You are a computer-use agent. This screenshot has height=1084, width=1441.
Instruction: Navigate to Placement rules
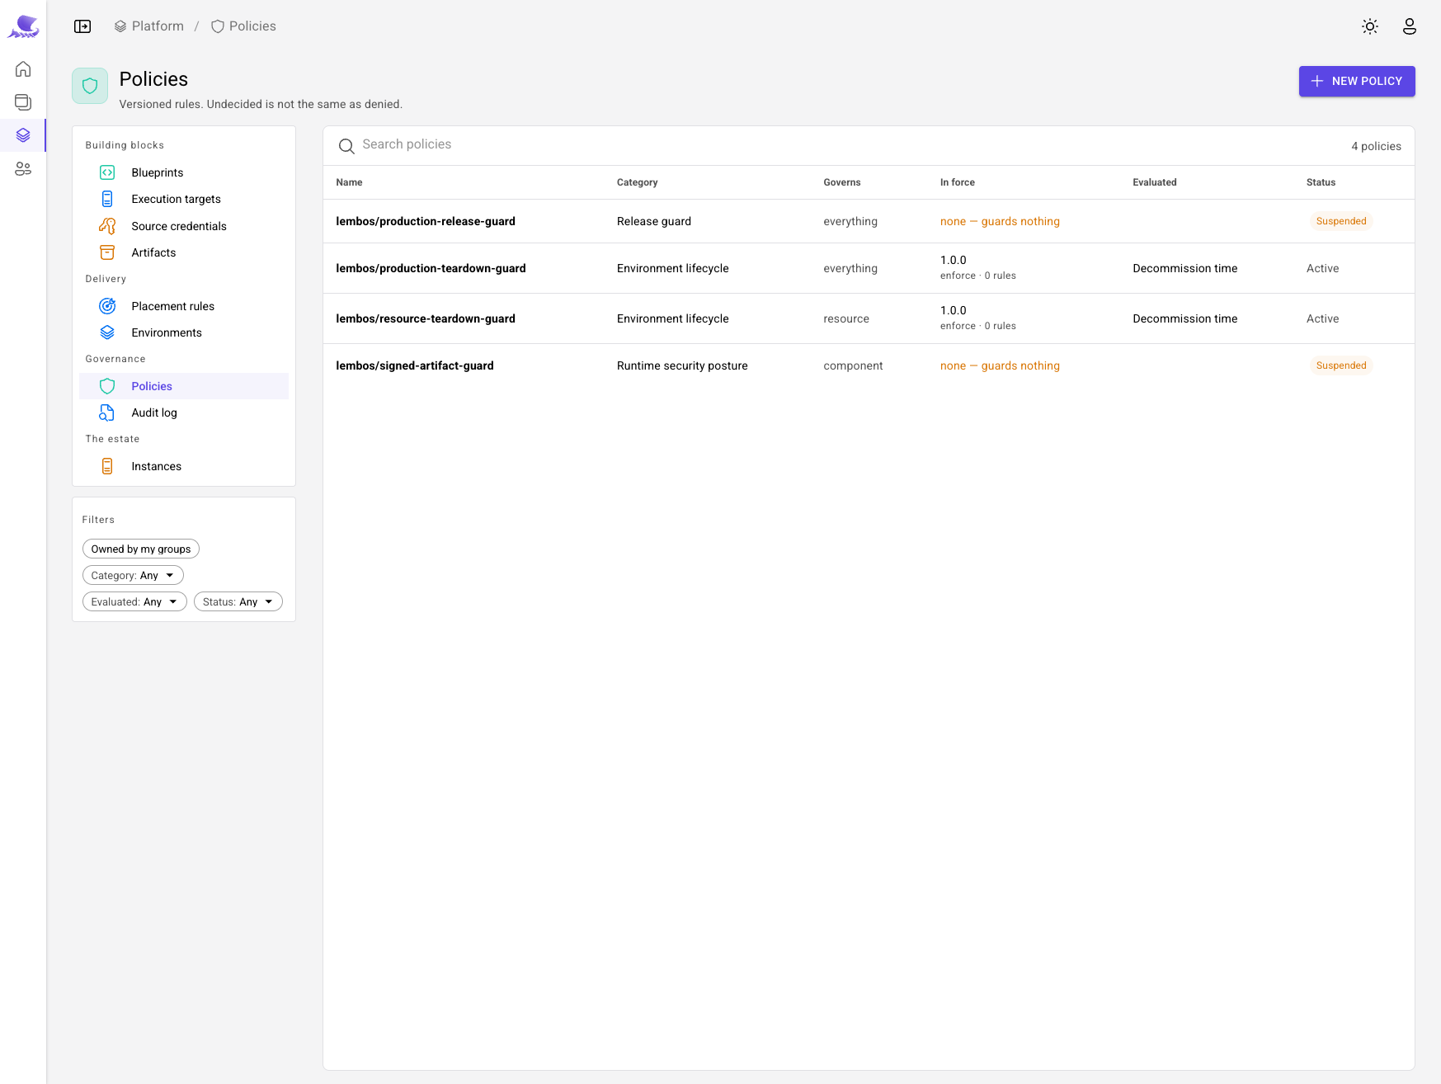coord(184,306)
